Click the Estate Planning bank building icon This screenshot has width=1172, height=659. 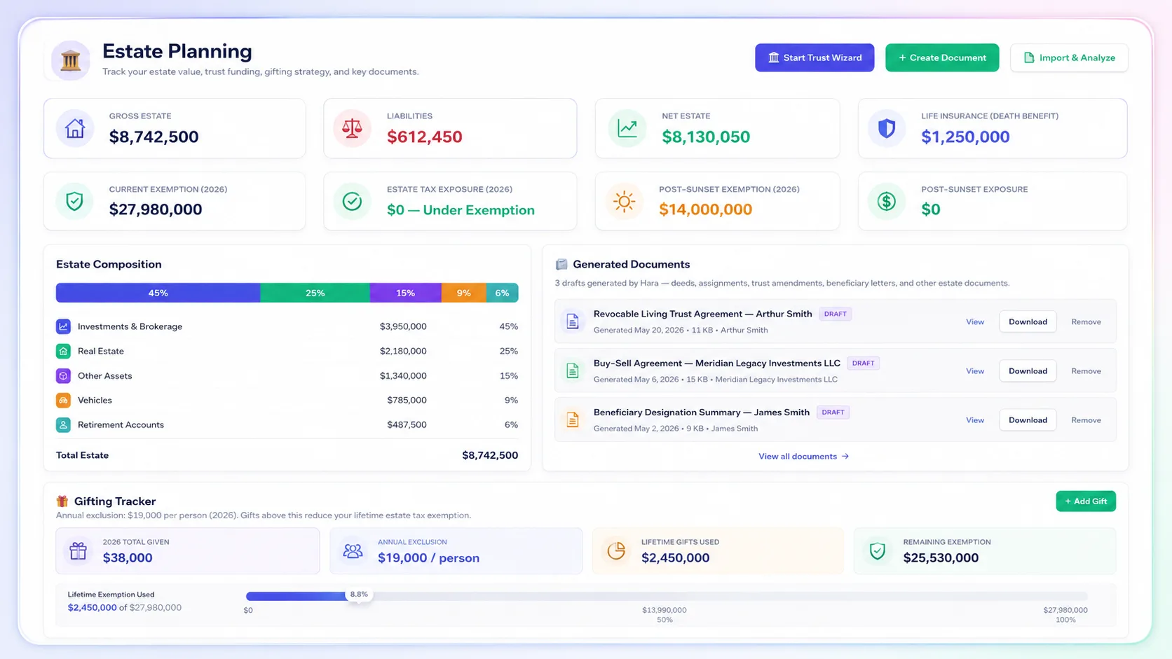click(70, 60)
